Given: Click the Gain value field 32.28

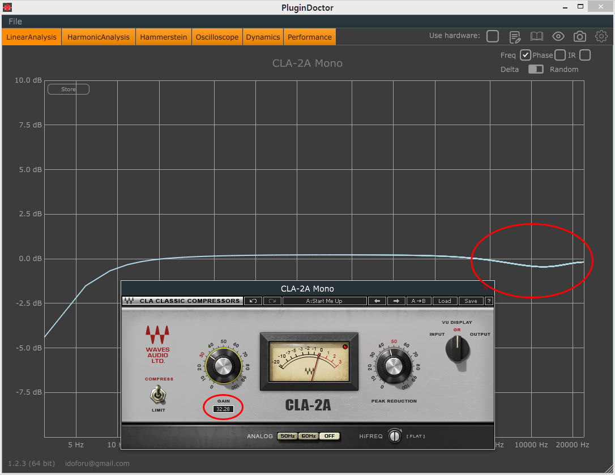Looking at the screenshot, I should (223, 409).
